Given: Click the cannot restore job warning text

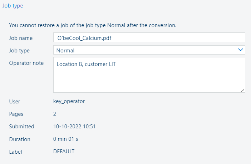Looking at the screenshot, I should [x=93, y=25].
